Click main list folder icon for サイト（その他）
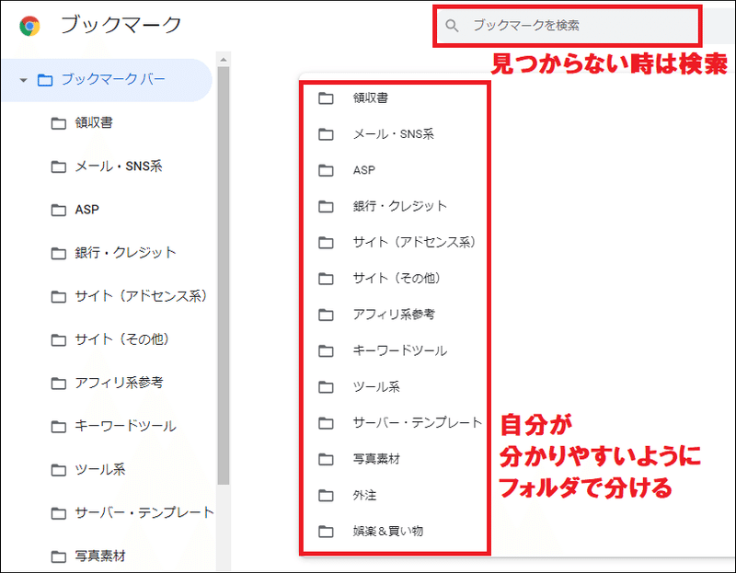The width and height of the screenshot is (736, 573). [326, 279]
